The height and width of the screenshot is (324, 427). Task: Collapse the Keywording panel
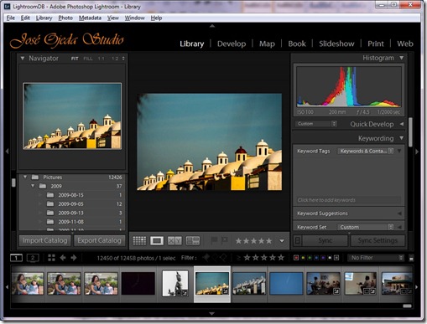coord(402,138)
